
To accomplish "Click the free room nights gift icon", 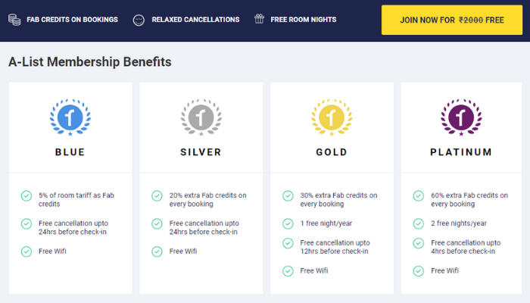I will click(260, 19).
